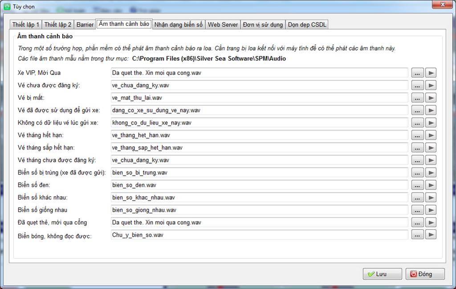Play the 'Biển bóng, không đọc được' sound
This screenshot has height=289, width=456.
431,235
